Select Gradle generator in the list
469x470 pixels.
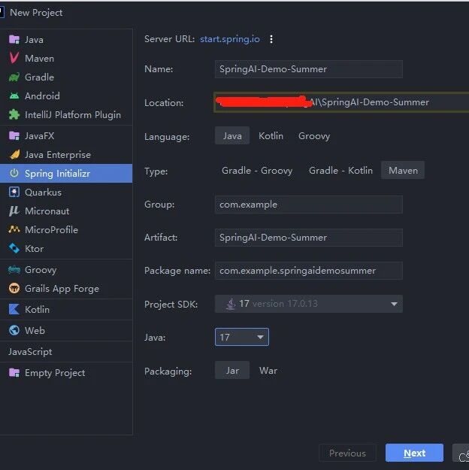pos(66,77)
